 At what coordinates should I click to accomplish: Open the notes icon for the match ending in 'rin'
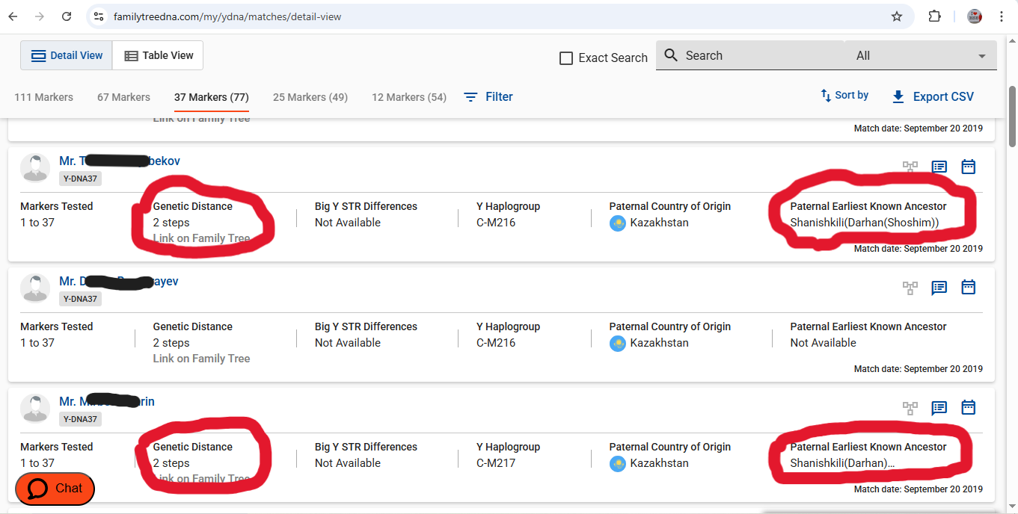tap(939, 407)
